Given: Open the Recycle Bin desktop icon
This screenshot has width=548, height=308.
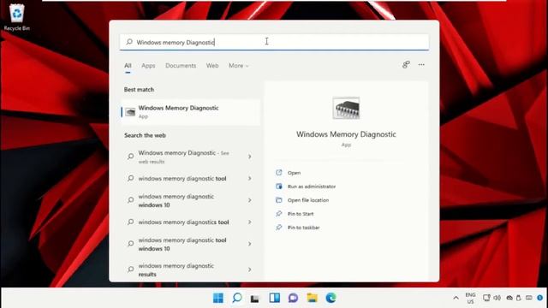Looking at the screenshot, I should click(x=16, y=17).
